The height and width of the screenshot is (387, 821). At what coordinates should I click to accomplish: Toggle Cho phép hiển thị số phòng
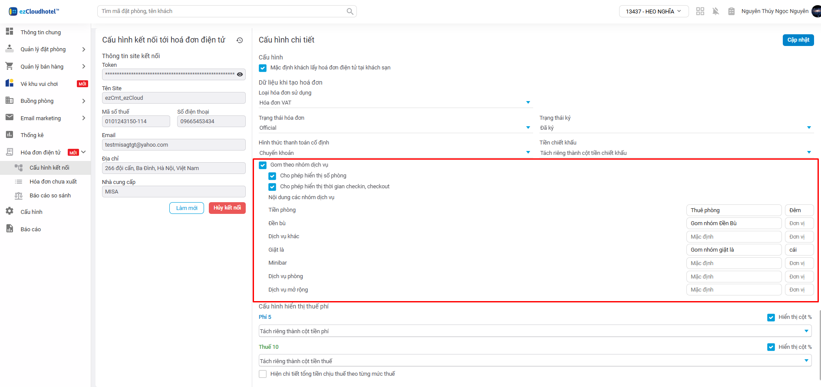[272, 176]
